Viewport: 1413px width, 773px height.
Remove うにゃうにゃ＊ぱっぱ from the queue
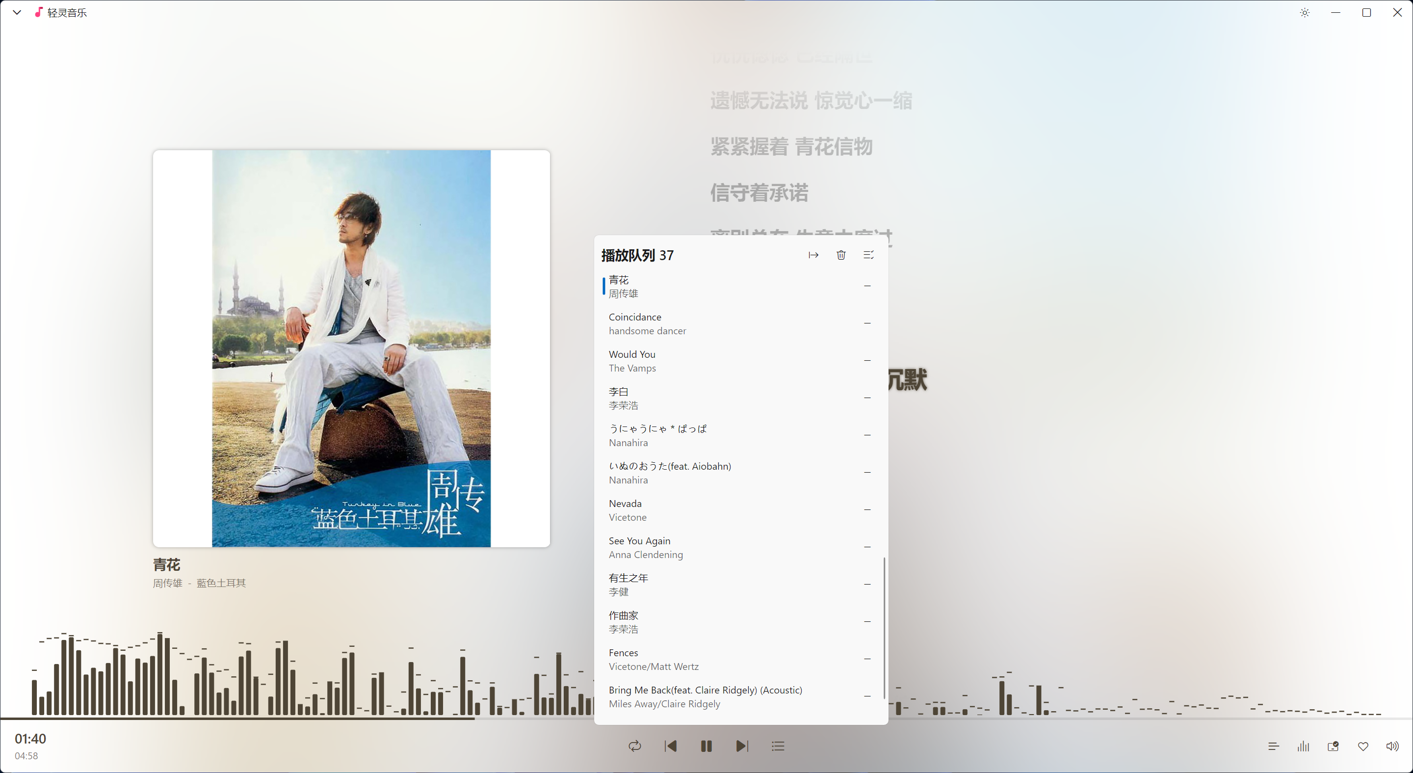(x=867, y=435)
